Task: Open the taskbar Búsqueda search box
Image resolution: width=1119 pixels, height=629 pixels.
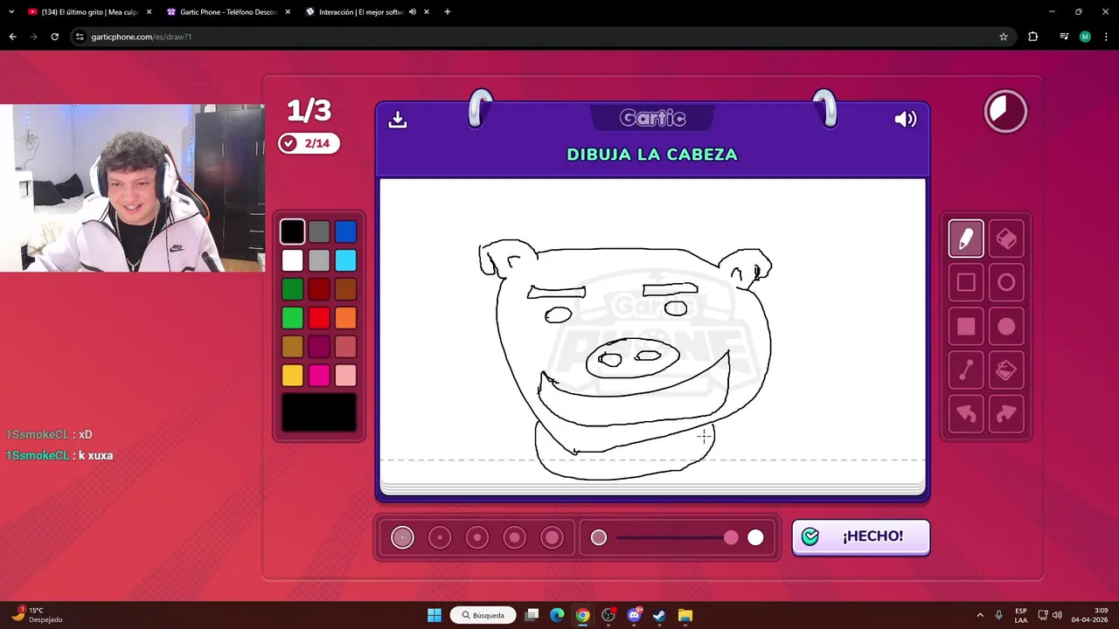Action: point(483,615)
